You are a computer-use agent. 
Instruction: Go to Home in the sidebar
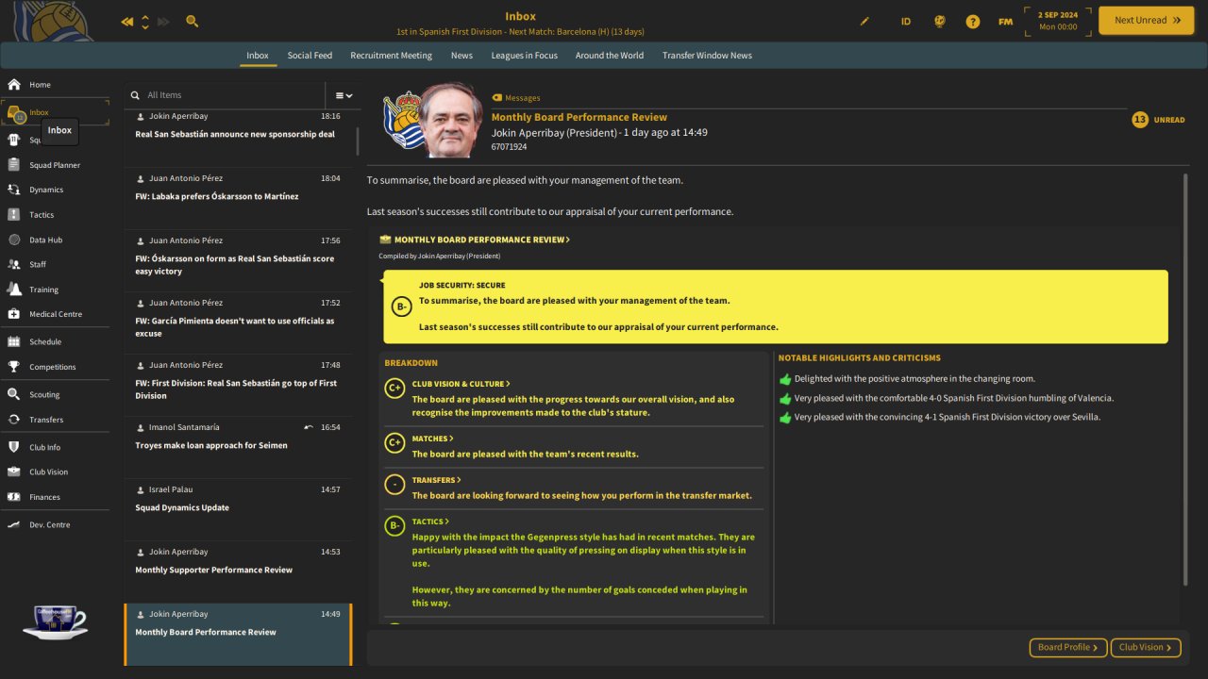[55, 85]
